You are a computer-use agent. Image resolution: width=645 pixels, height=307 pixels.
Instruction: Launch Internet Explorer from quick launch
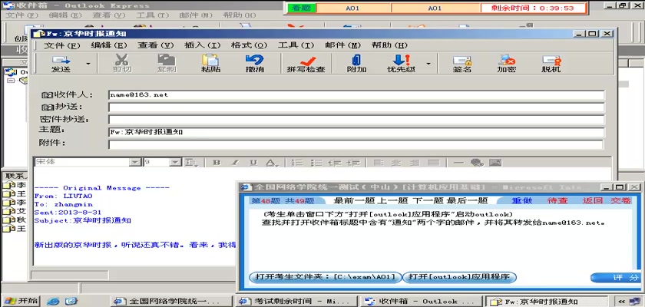pos(53,302)
